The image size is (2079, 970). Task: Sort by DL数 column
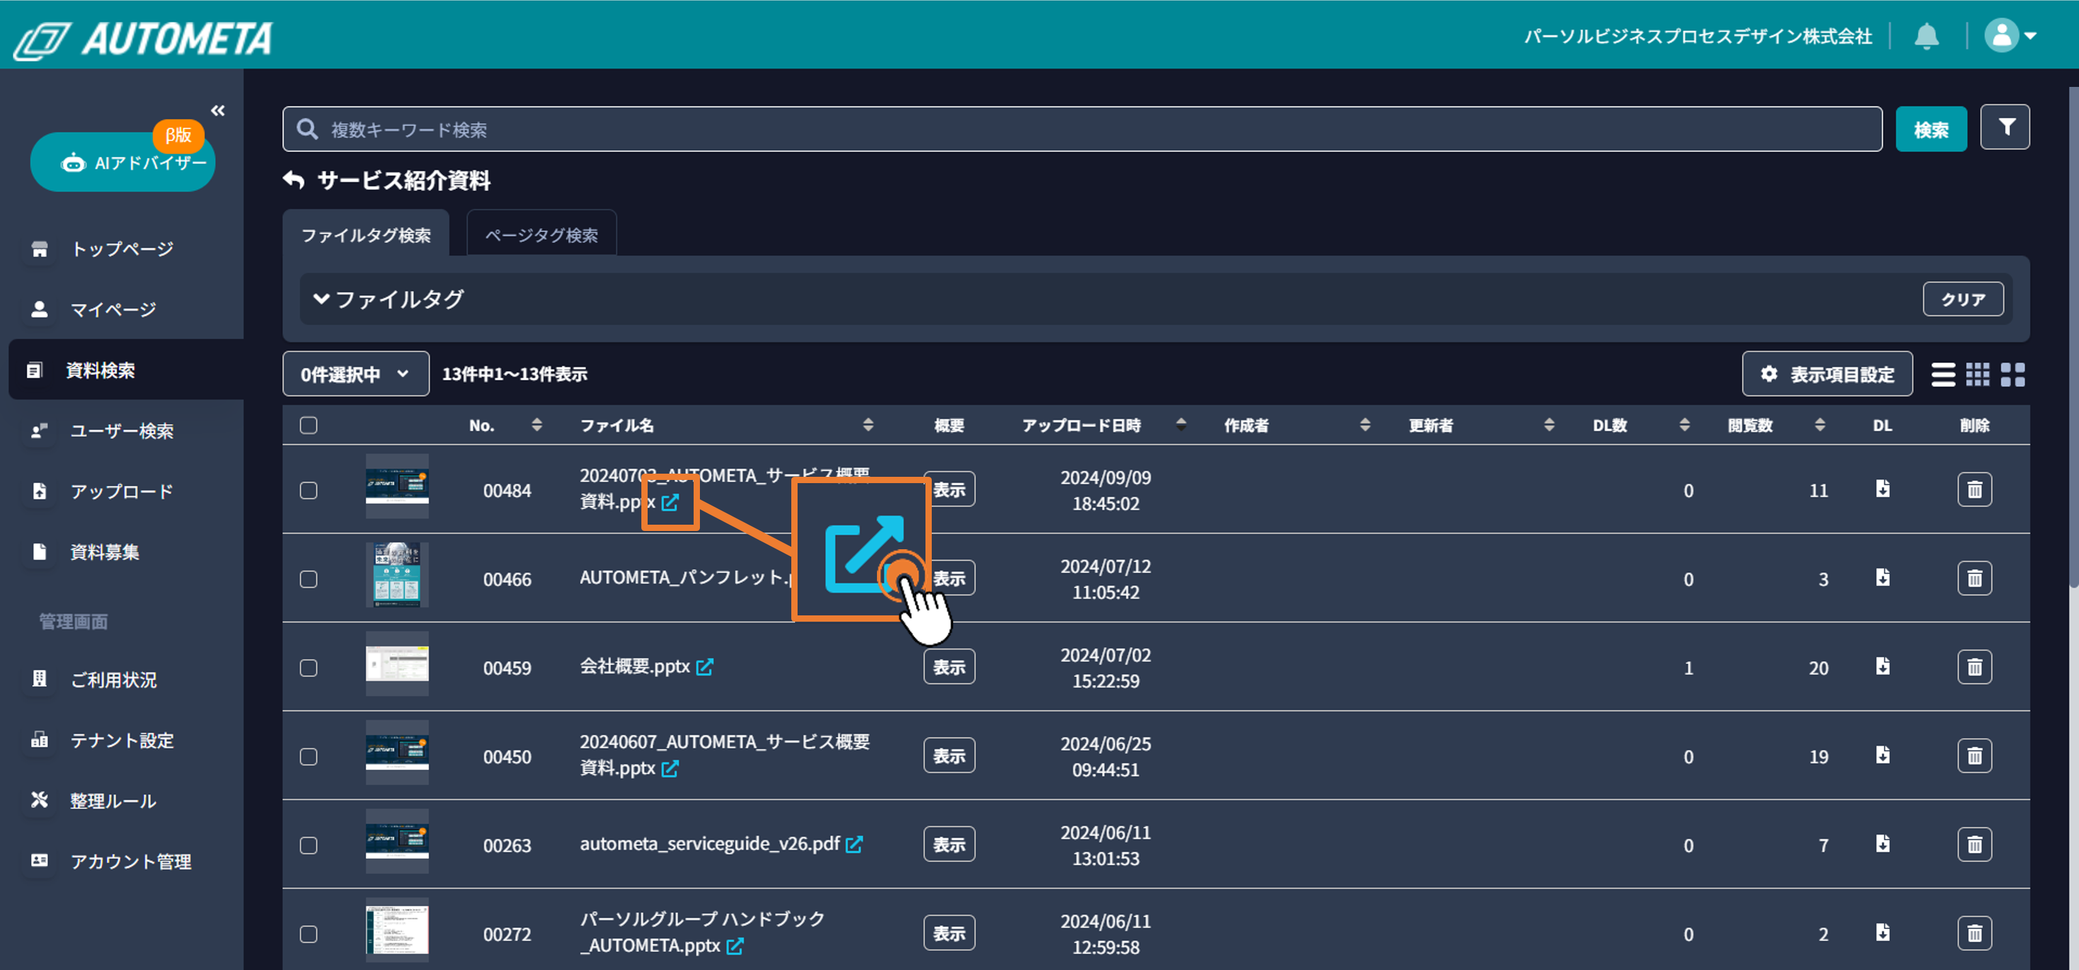1685,425
